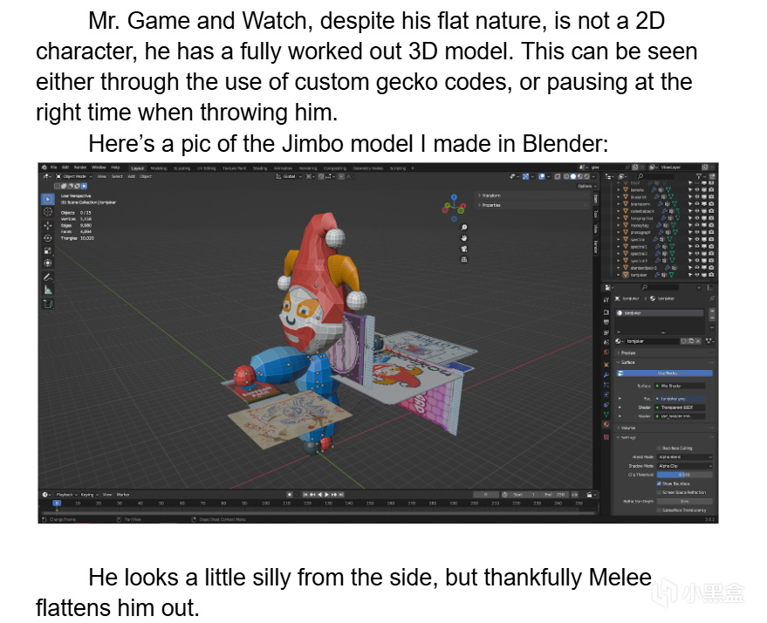Click the viewport Options button
The height and width of the screenshot is (623, 767).
pyautogui.click(x=585, y=186)
